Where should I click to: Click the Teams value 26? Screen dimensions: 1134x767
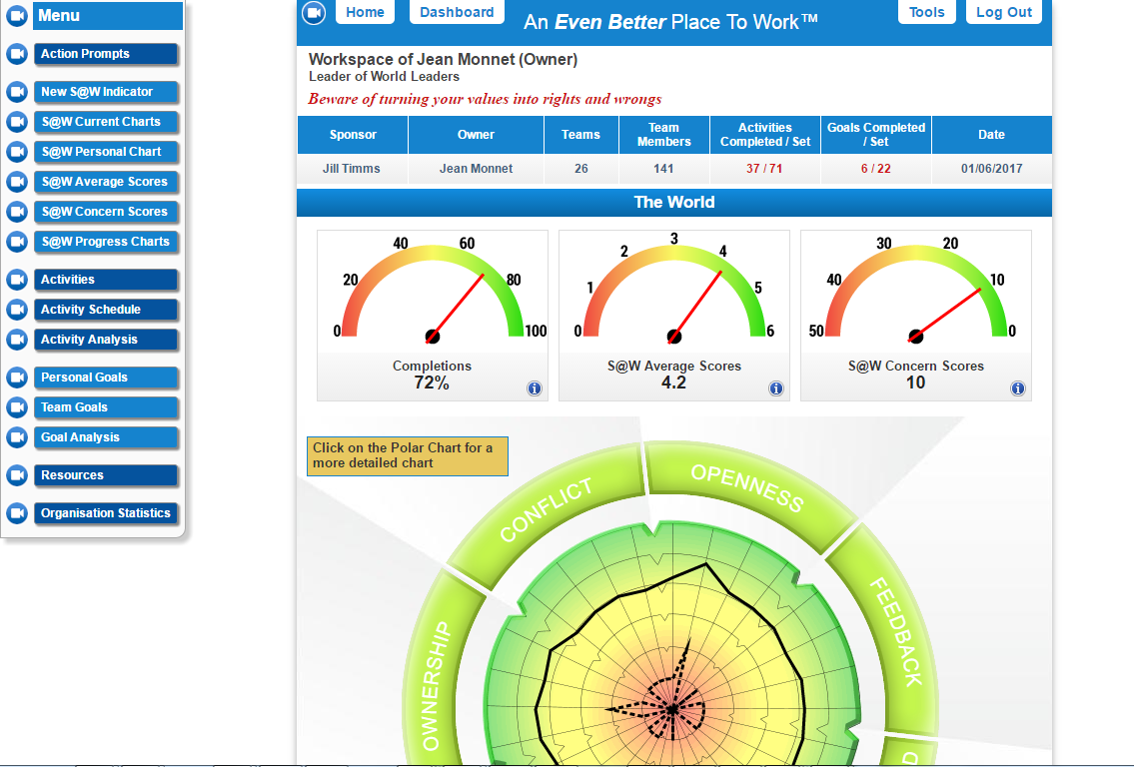(x=581, y=169)
